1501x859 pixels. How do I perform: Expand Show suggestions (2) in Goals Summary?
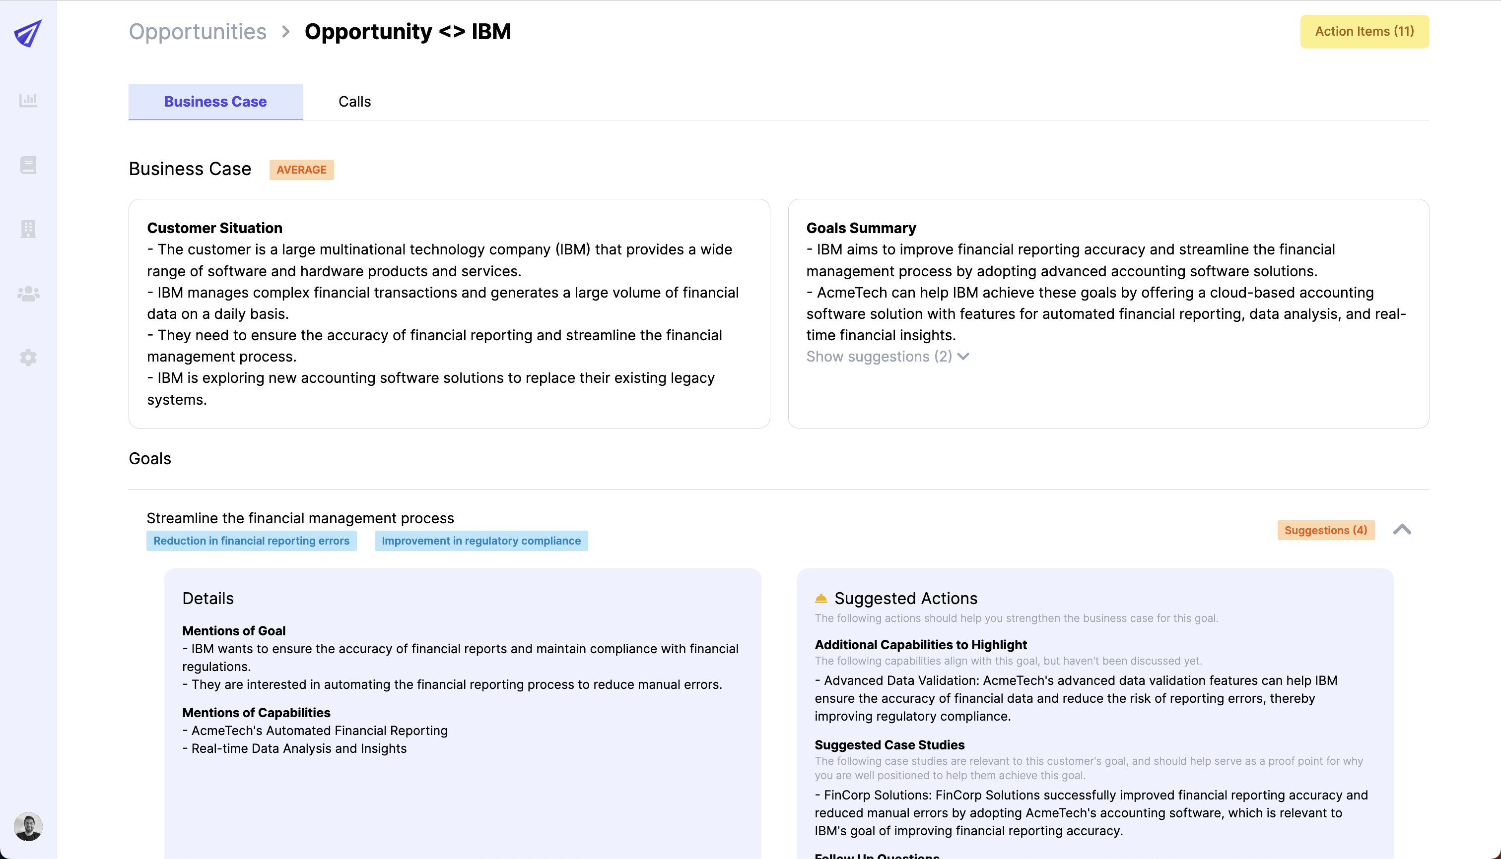[887, 356]
